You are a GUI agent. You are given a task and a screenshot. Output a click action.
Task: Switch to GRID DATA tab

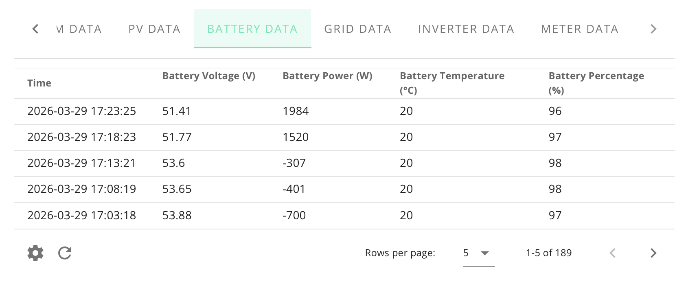(x=358, y=29)
